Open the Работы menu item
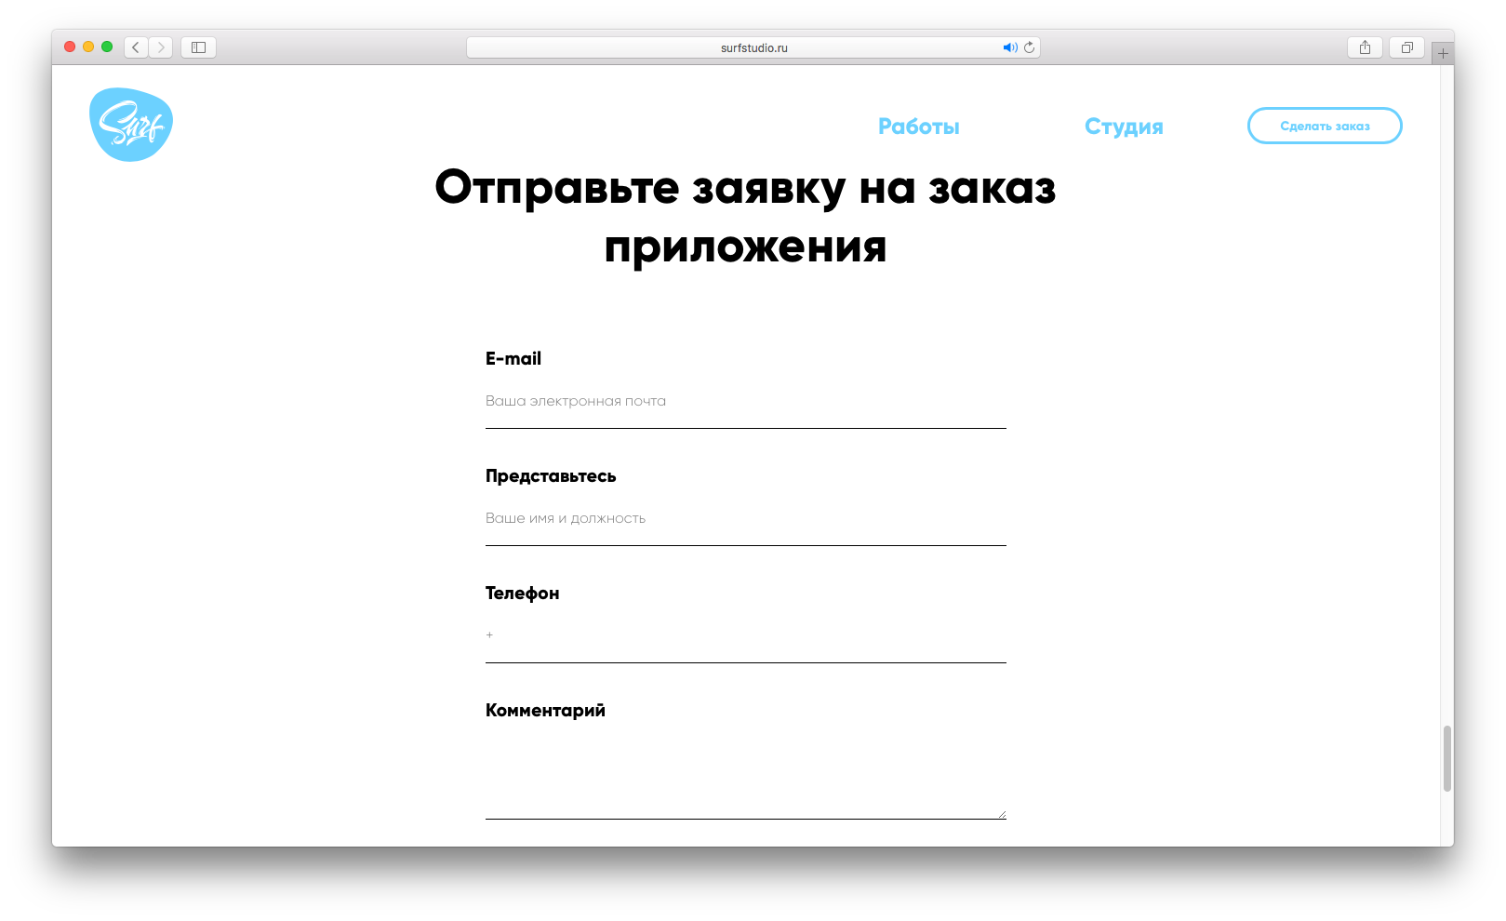 coord(919,127)
